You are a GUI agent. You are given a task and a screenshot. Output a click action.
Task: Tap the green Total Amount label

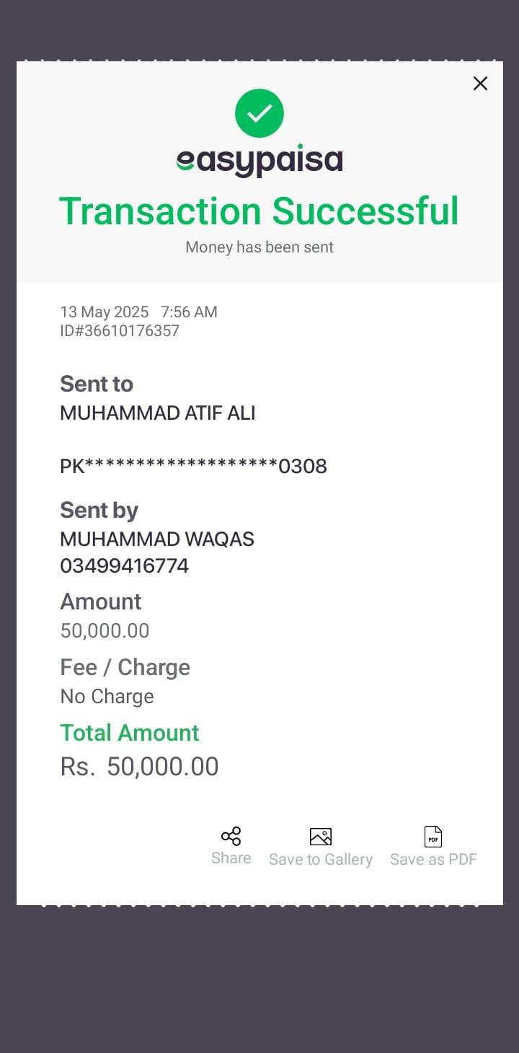[130, 733]
